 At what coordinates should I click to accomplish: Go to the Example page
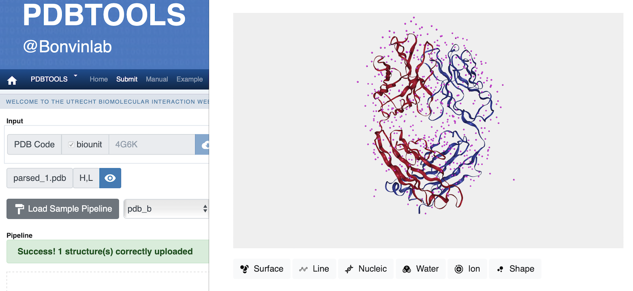coord(190,79)
